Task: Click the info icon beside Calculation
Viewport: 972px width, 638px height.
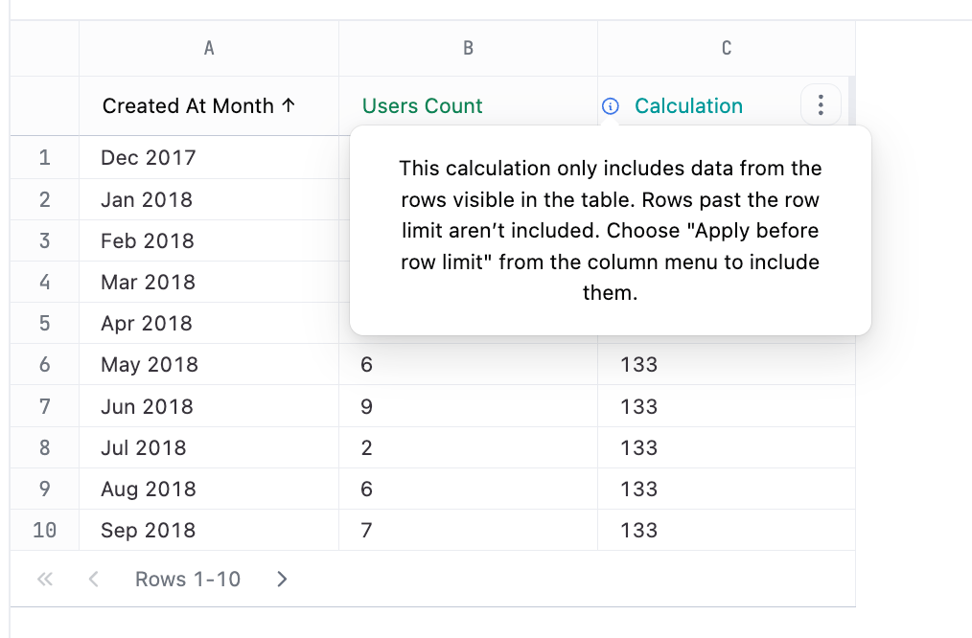Action: (610, 106)
